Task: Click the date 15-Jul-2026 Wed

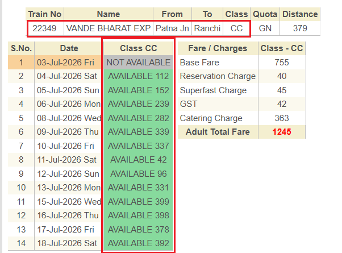Action: (69, 201)
